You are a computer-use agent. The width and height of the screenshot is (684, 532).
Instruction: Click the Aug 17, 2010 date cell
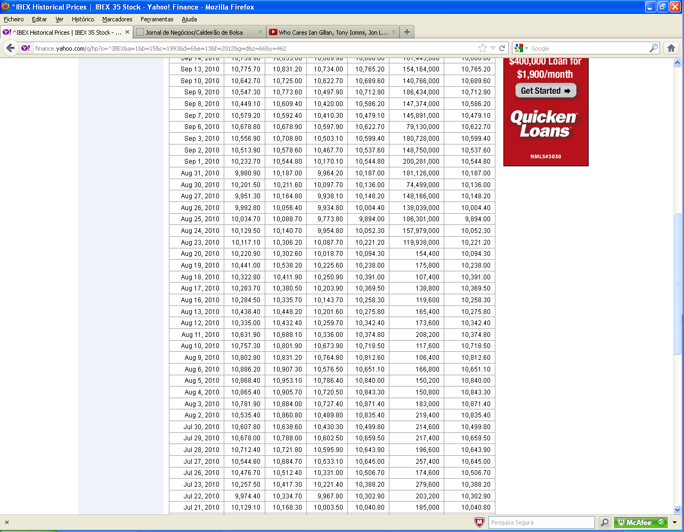[x=197, y=288]
